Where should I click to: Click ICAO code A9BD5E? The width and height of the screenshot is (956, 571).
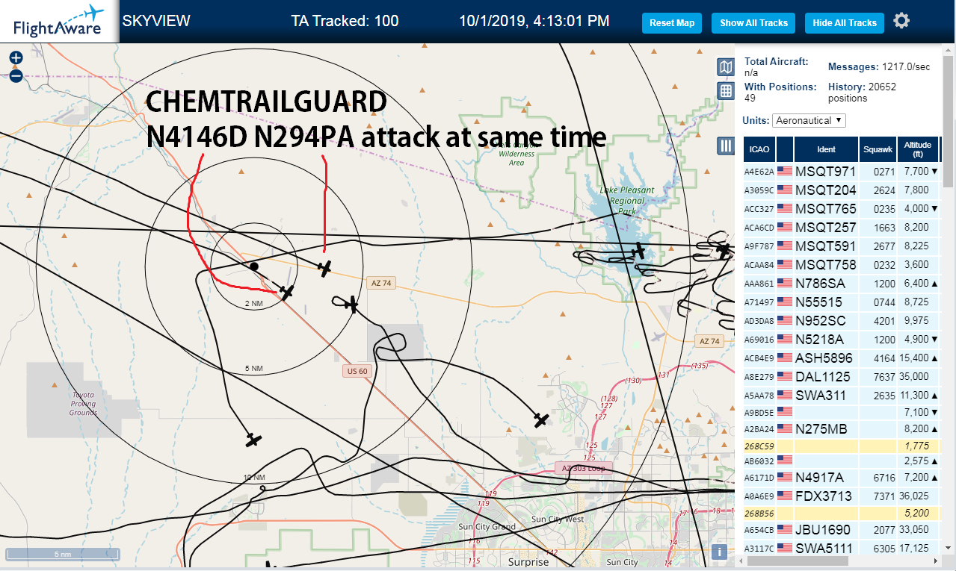click(759, 412)
